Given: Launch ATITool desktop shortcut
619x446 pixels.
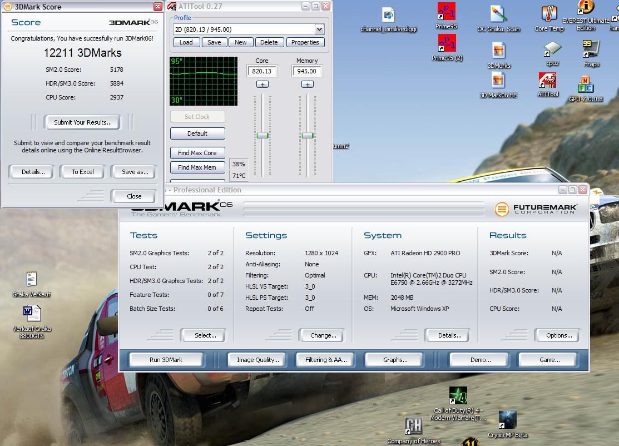Looking at the screenshot, I should (548, 84).
